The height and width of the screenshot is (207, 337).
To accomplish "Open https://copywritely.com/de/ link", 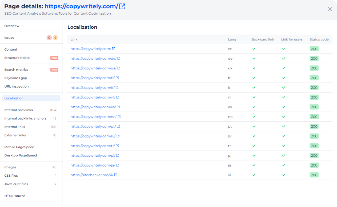I will [x=94, y=59].
